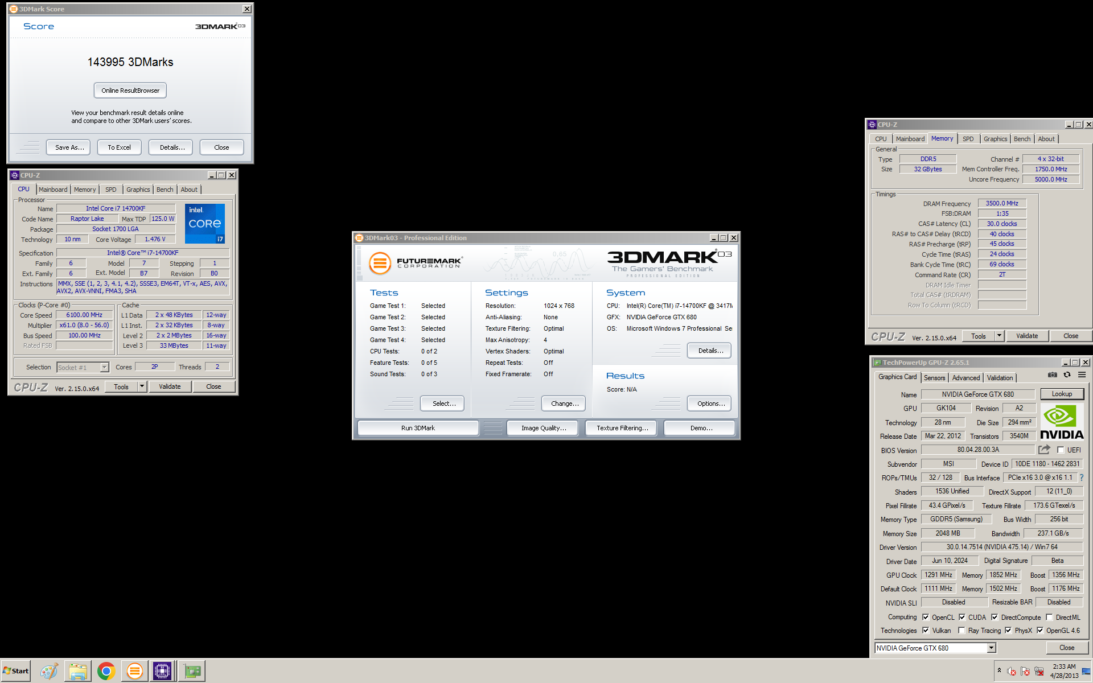1093x683 pixels.
Task: Click the CPU-Z taskbar icon
Action: 162,671
